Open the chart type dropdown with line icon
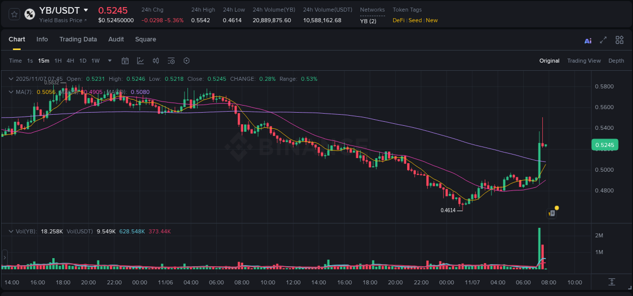This screenshot has height=296, width=633. (140, 61)
